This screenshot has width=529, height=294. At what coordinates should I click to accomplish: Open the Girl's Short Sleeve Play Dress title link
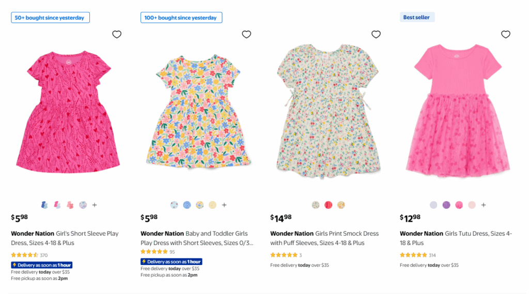click(x=65, y=238)
